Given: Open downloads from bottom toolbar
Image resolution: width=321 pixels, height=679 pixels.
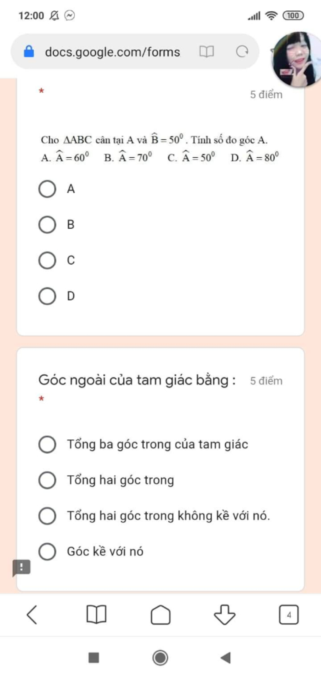Looking at the screenshot, I should 224,614.
